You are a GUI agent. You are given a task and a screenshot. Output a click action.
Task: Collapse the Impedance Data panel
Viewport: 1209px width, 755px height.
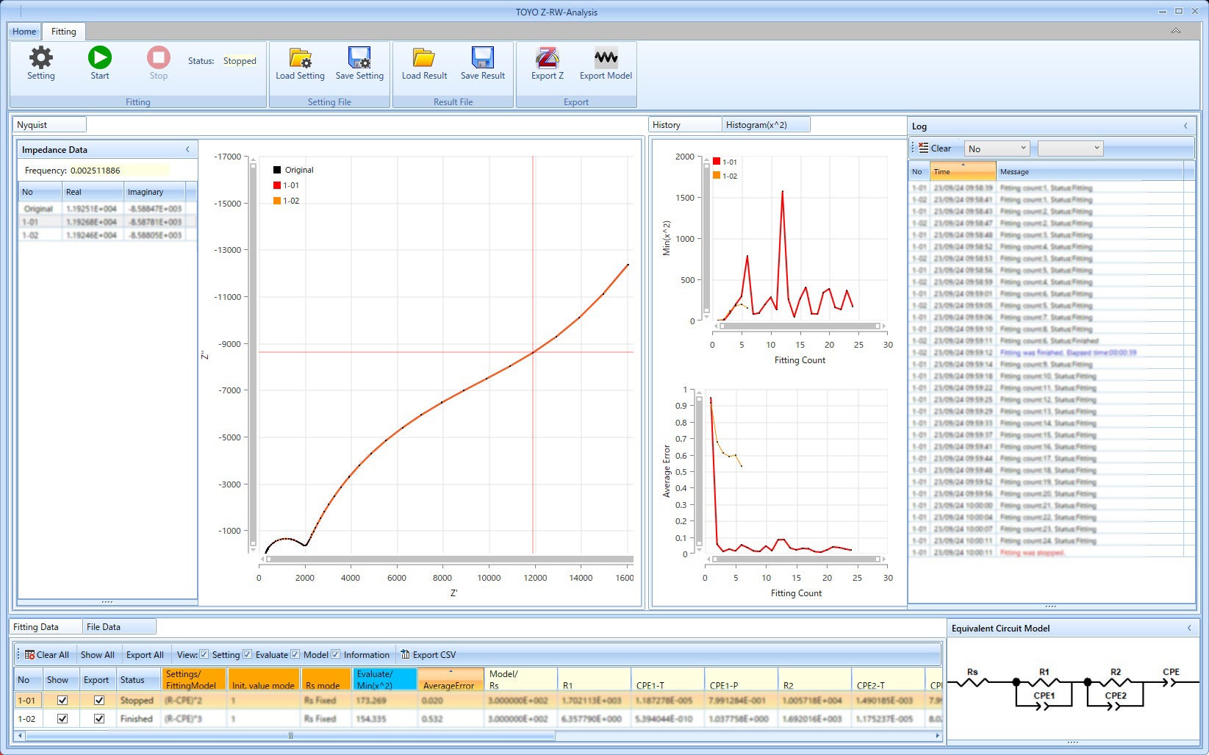pyautogui.click(x=187, y=149)
